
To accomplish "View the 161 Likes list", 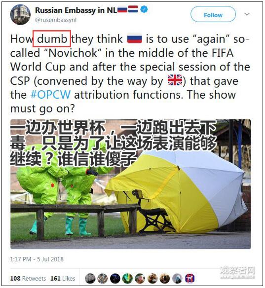I will (63, 279).
